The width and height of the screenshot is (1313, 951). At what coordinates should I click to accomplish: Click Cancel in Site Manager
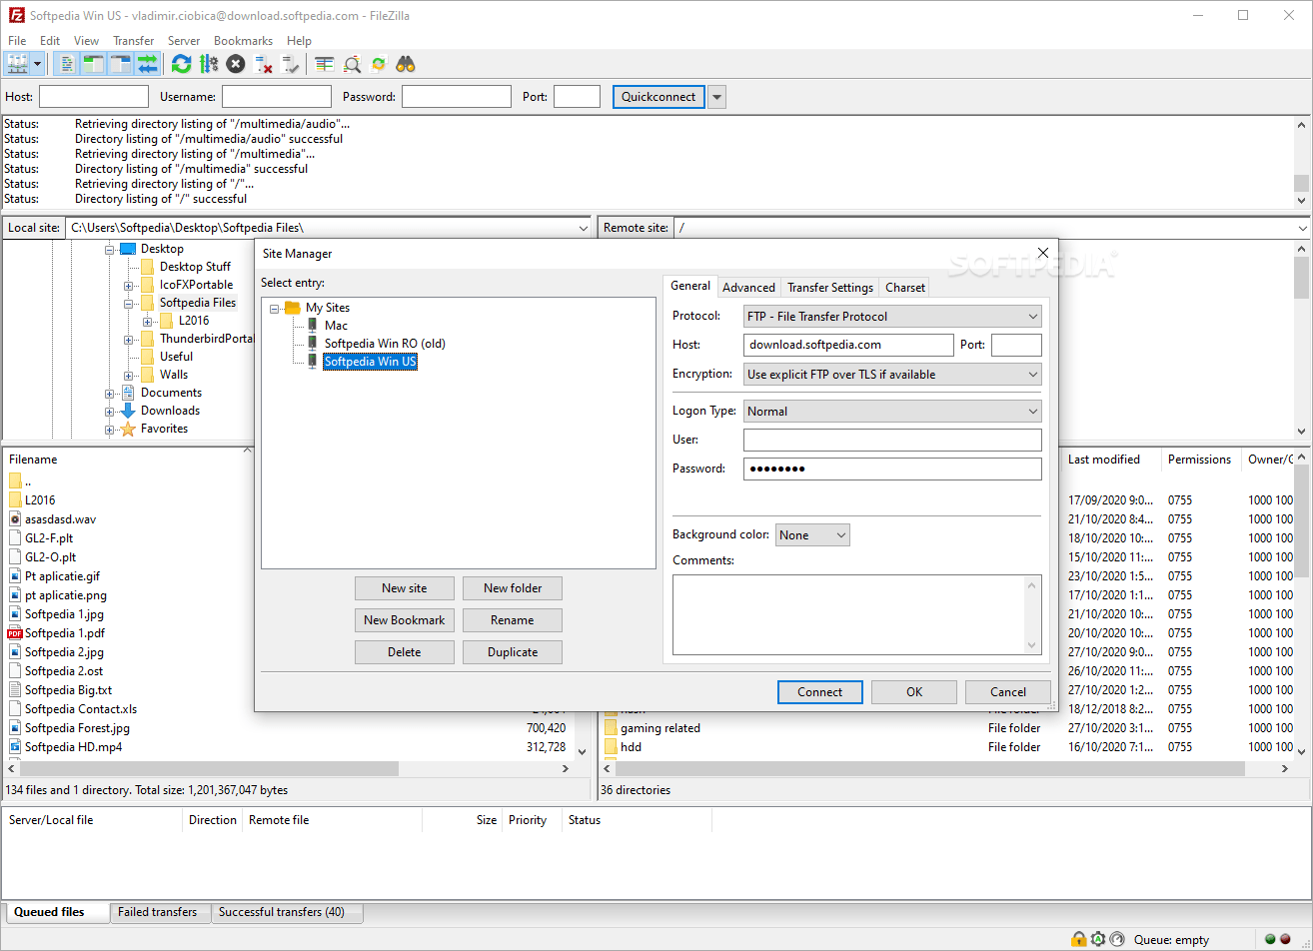pos(1008,692)
